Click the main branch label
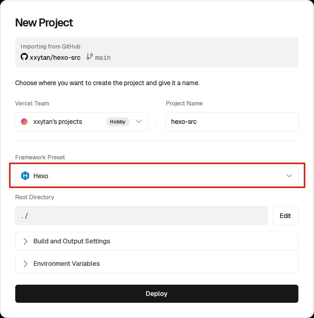314x318 pixels. click(x=103, y=58)
